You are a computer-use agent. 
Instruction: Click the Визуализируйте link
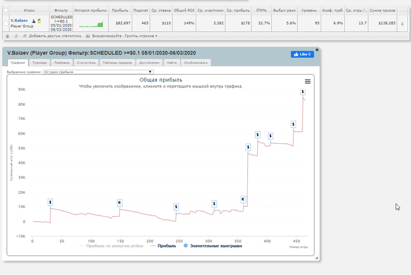tap(107, 36)
